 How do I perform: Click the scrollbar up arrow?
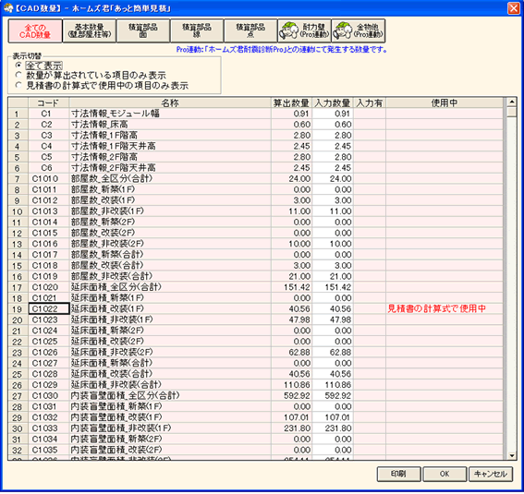(x=511, y=102)
